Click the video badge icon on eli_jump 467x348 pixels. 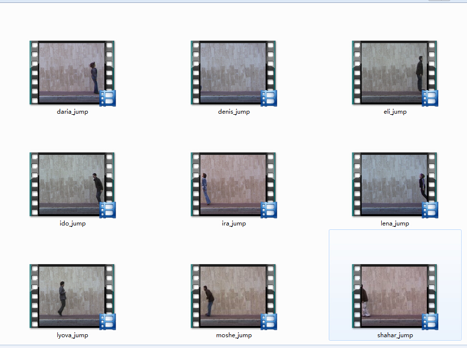430,98
